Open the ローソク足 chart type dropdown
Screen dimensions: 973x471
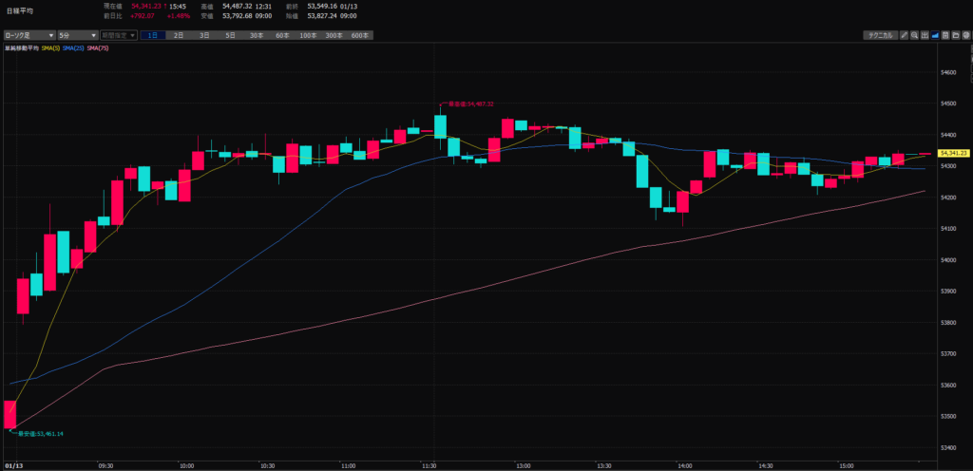click(28, 35)
